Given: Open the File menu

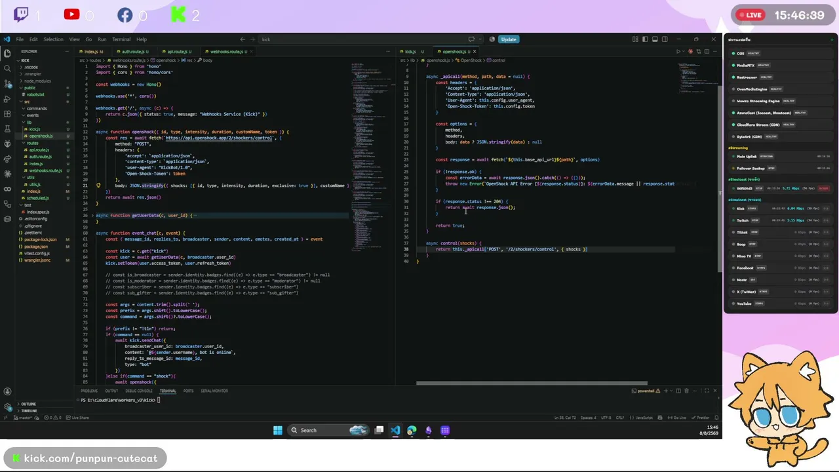Looking at the screenshot, I should 20,39.
